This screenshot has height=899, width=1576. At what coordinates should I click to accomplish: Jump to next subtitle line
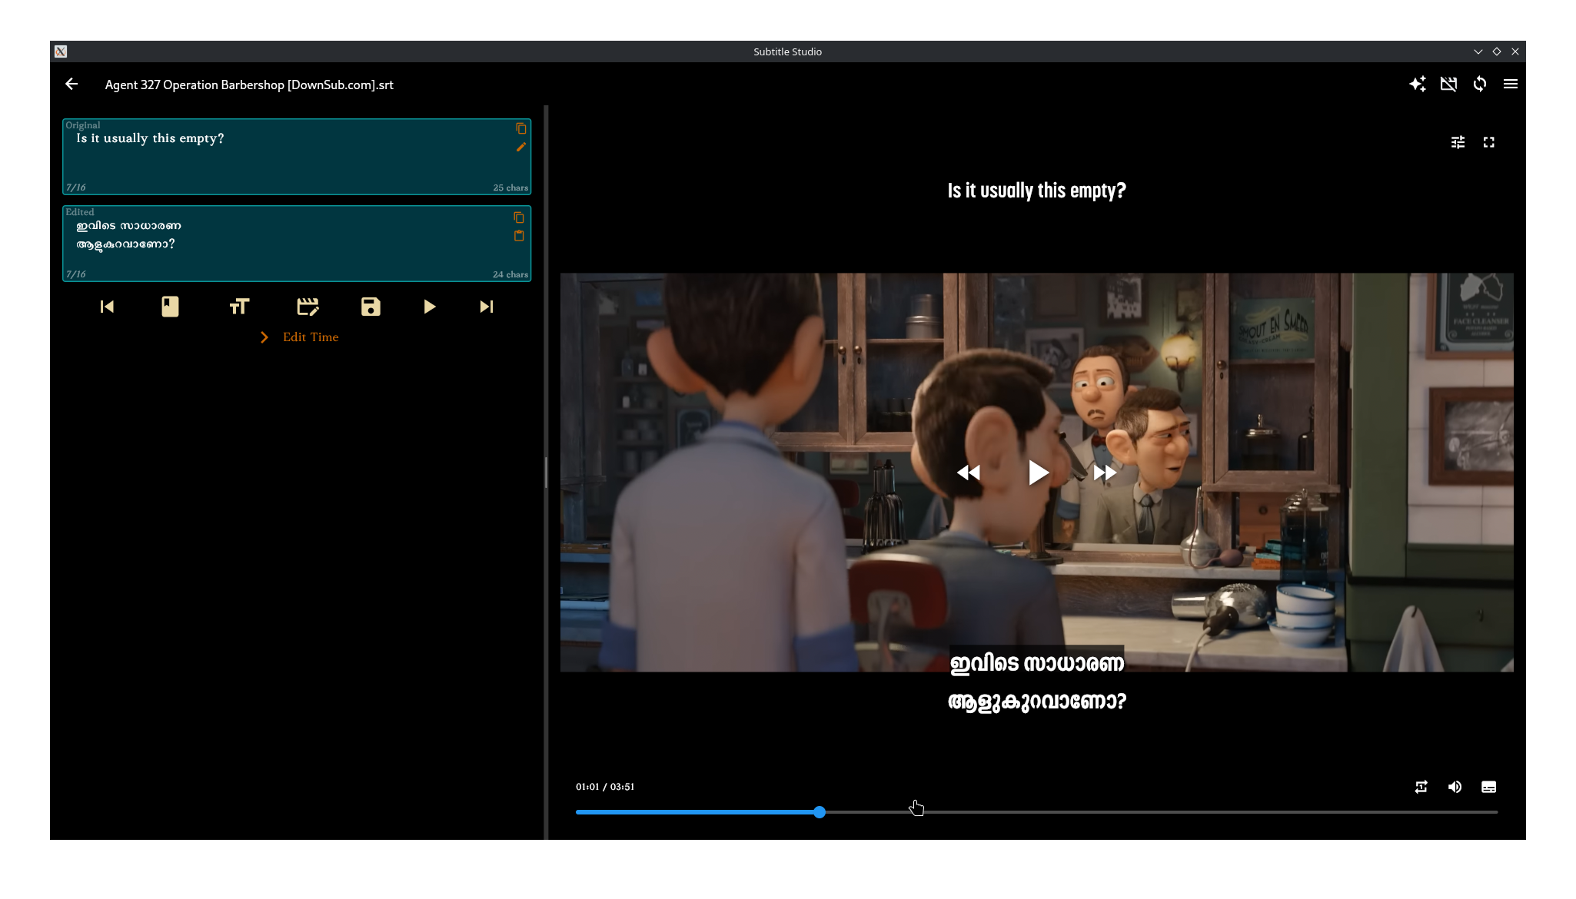[487, 307]
